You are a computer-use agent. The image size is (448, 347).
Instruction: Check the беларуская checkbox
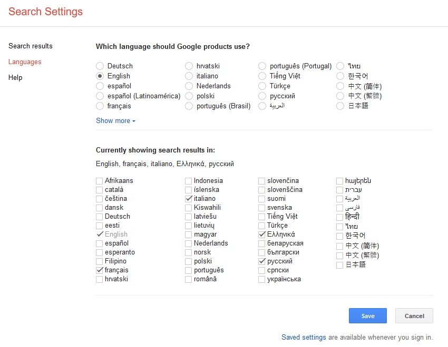(x=261, y=243)
